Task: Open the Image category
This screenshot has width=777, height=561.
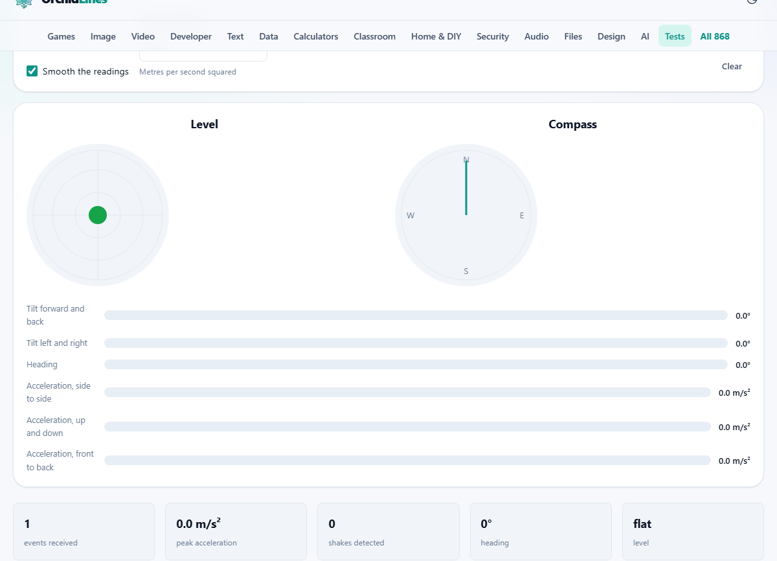Action: pos(103,36)
